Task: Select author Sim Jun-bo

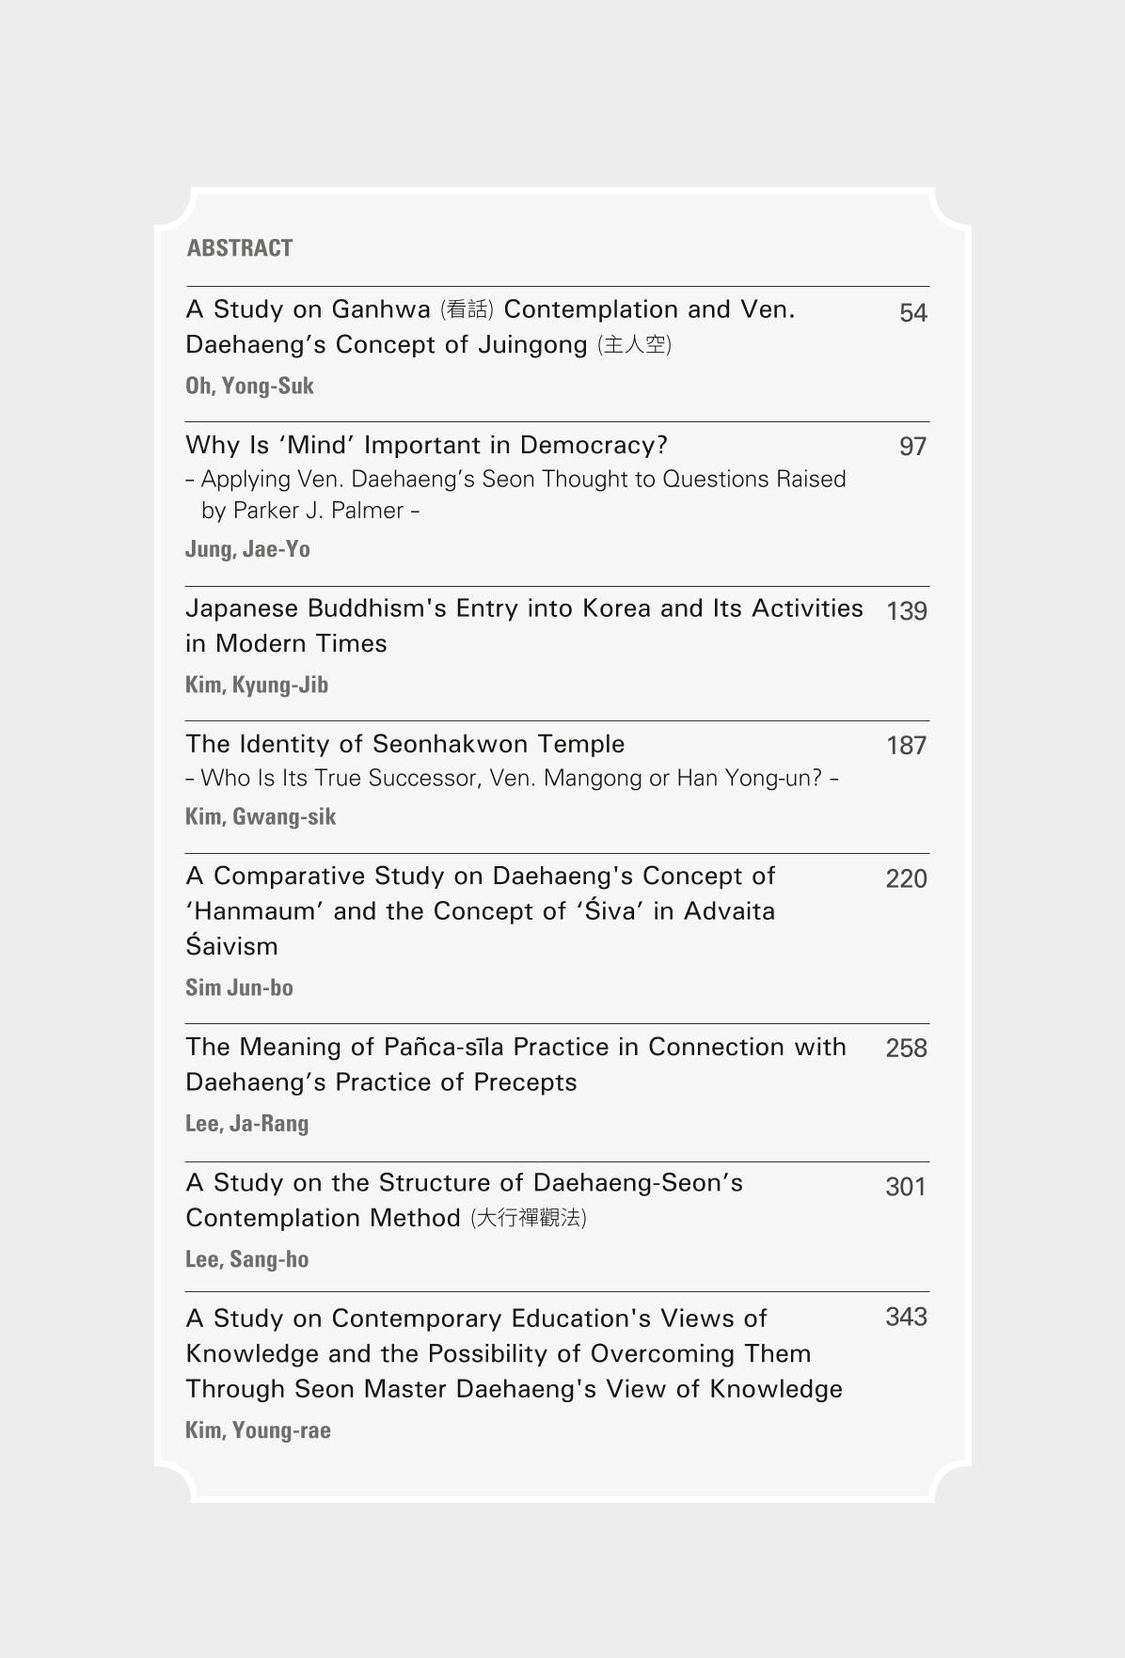Action: click(239, 987)
